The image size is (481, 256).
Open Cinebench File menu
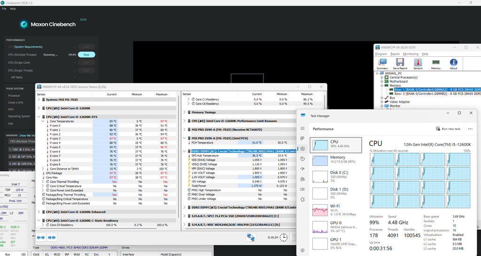pyautogui.click(x=4, y=9)
